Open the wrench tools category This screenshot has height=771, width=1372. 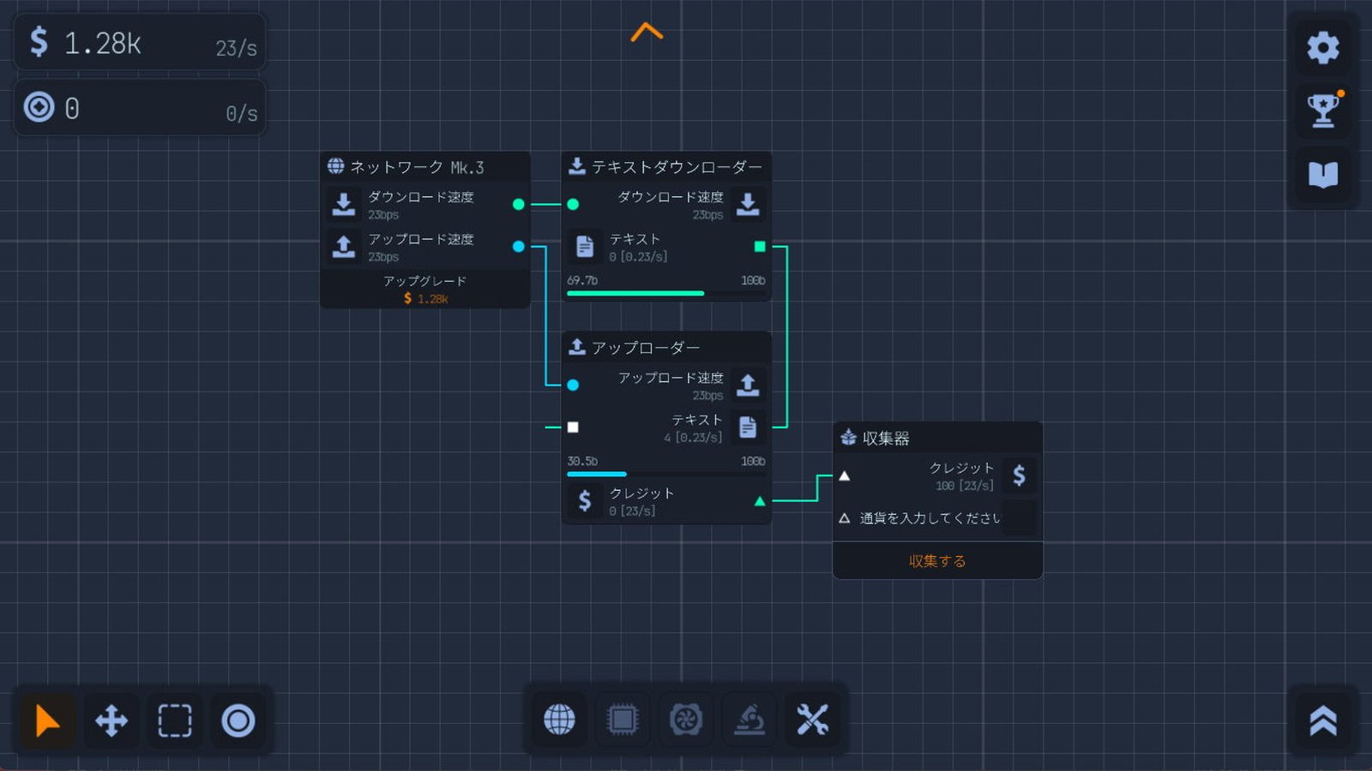812,720
